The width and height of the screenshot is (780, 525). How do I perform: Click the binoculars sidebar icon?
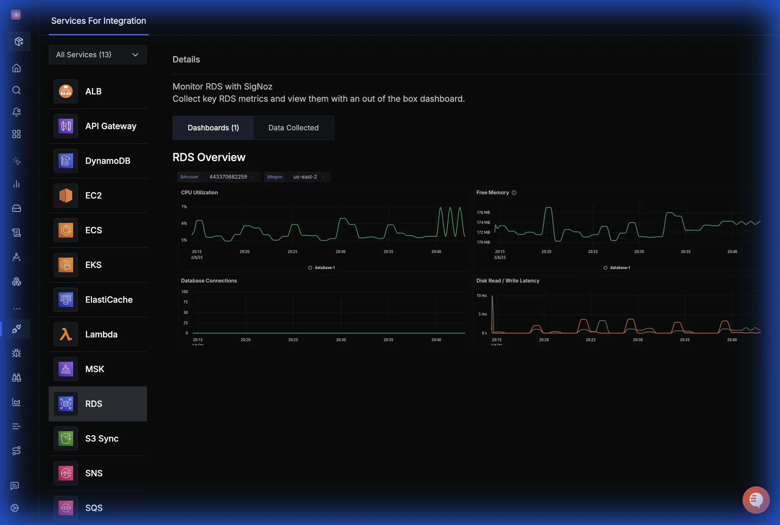[16, 378]
